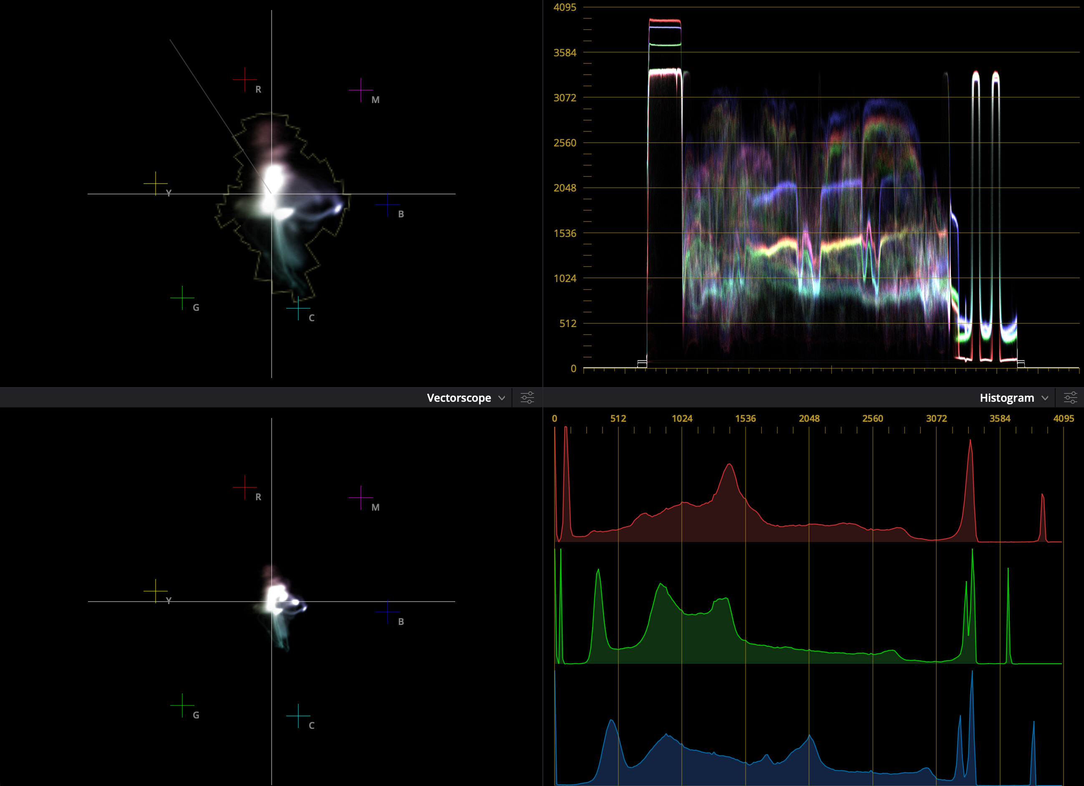1084x786 pixels.
Task: Click the 4095 label on waveform scale
Action: click(x=565, y=7)
